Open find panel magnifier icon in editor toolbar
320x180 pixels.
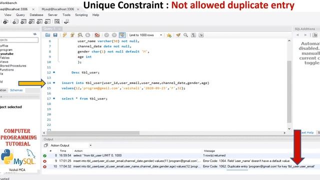click(185, 35)
